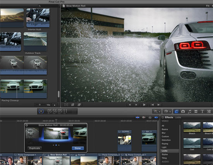Screen dimensions: 213x165
Task: Open the clip appearance button beside 10s
Action: [55, 105]
